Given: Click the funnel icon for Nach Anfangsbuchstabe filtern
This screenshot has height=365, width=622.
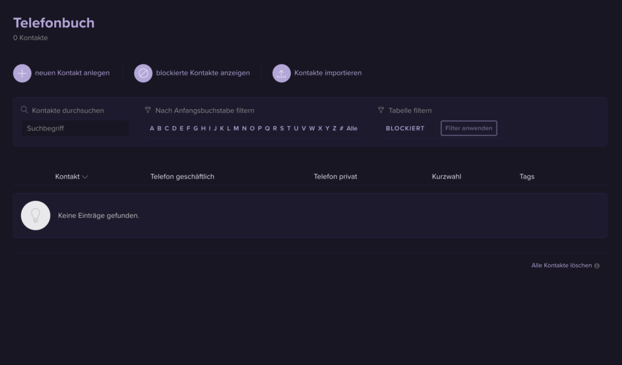Looking at the screenshot, I should [148, 110].
